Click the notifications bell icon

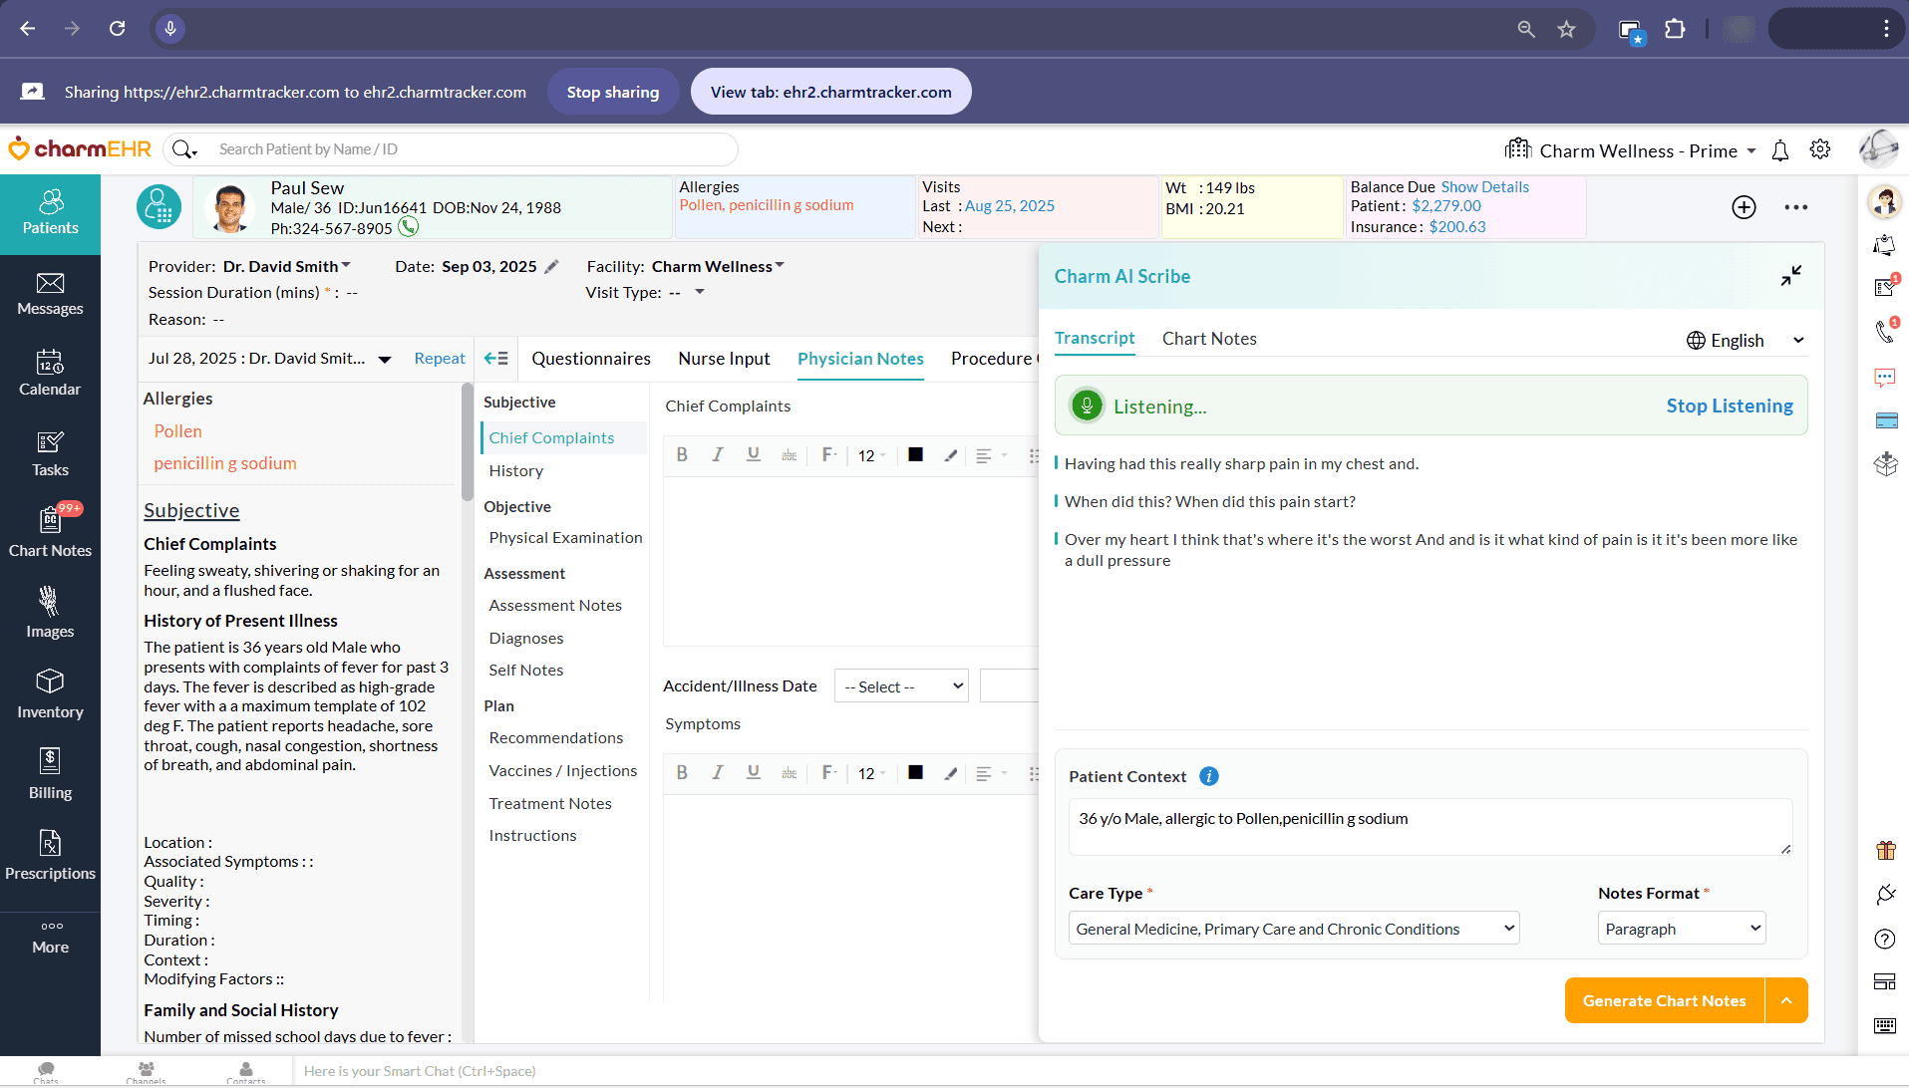(1780, 150)
